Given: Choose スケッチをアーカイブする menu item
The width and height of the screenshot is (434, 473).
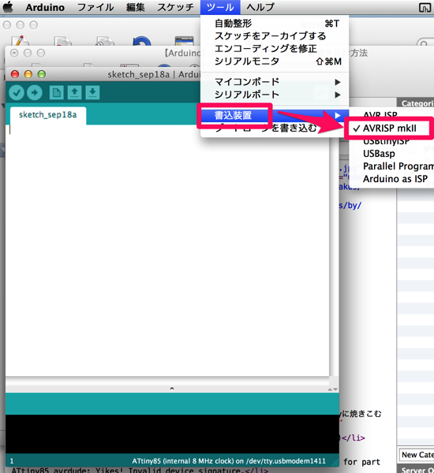Looking at the screenshot, I should (x=275, y=36).
